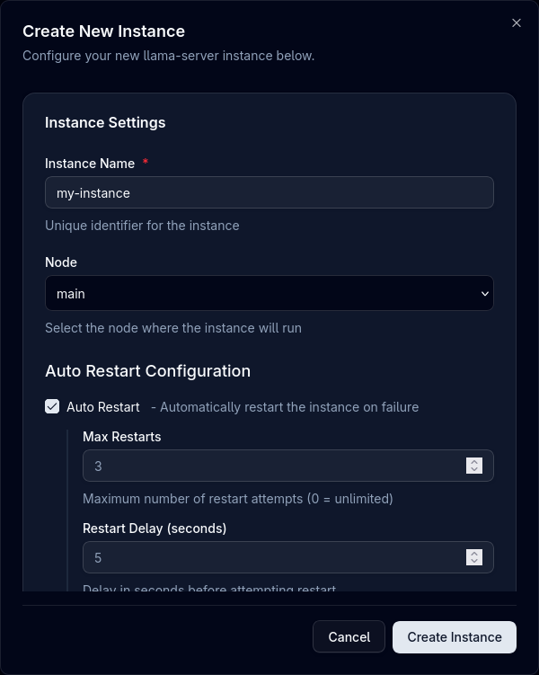Click the Max Restarts label
Viewport: 539px width, 675px height.
(122, 437)
